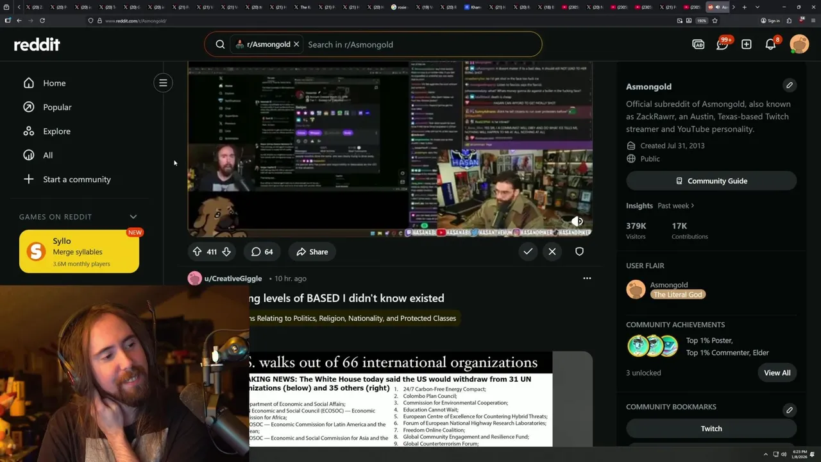The image size is (821, 462).
Task: Go back in the browser
Action: [x=19, y=21]
